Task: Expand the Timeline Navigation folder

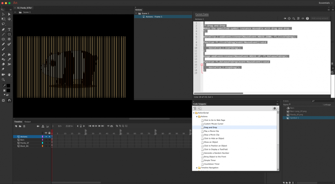Action: click(x=197, y=168)
